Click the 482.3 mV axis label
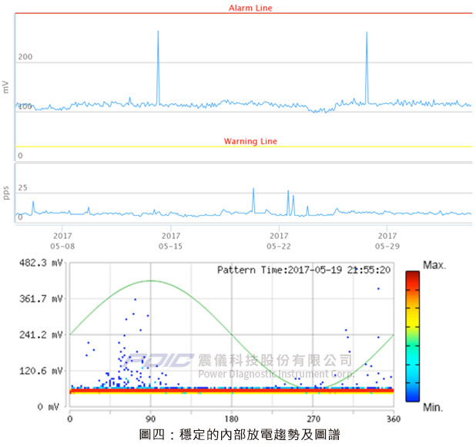Screen dimensions: 476x447 pos(41,263)
